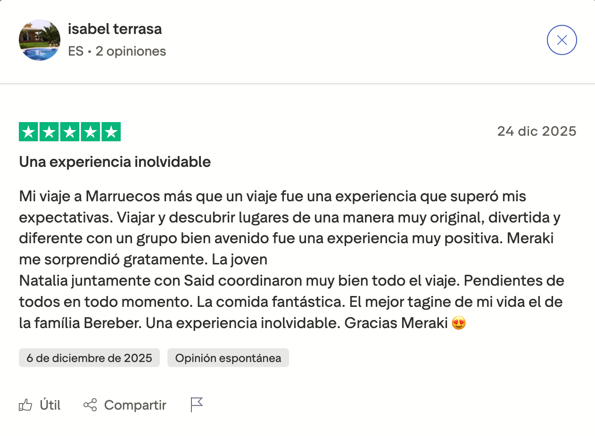Click the review date '24 dic 2025'

537,131
